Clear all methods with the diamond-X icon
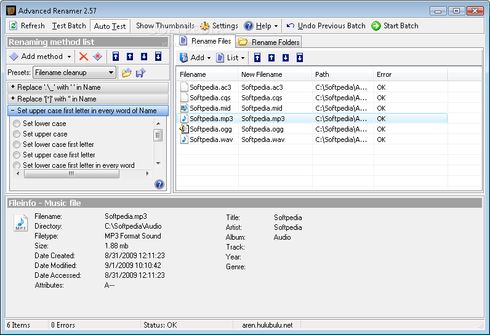This screenshot has width=490, height=335. [x=98, y=57]
